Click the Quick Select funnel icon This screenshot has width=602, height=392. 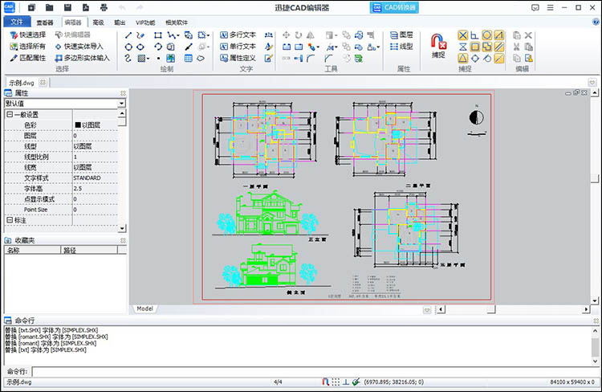coord(14,35)
